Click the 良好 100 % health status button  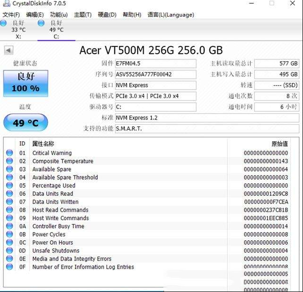pyautogui.click(x=26, y=83)
